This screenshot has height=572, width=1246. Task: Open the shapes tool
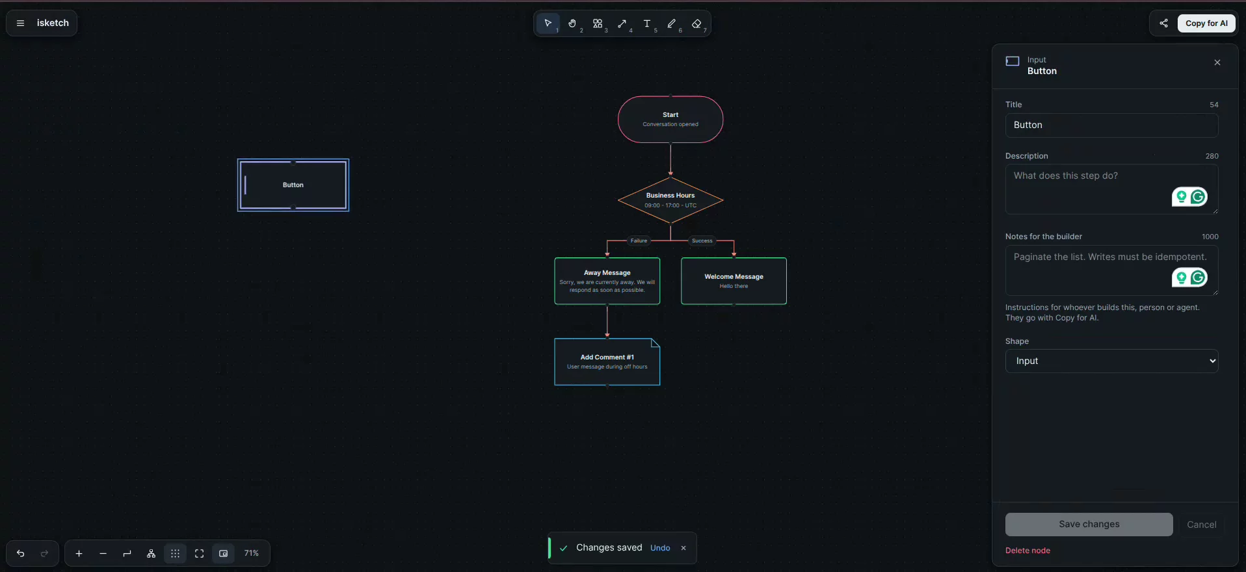coord(598,24)
